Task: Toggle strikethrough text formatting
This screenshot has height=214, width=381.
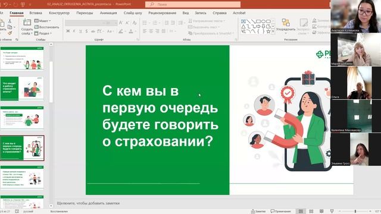Action: tap(93, 32)
